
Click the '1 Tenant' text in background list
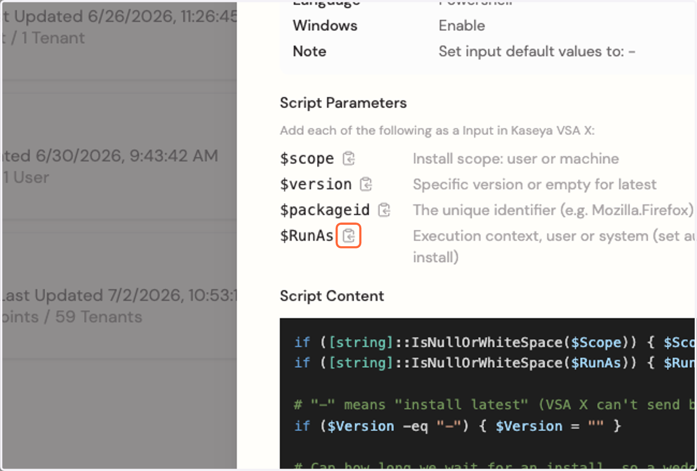[x=52, y=38]
